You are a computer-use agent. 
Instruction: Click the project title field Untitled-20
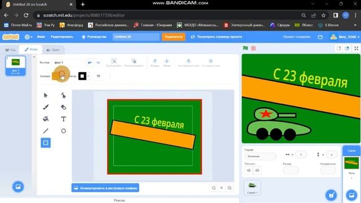click(x=136, y=37)
